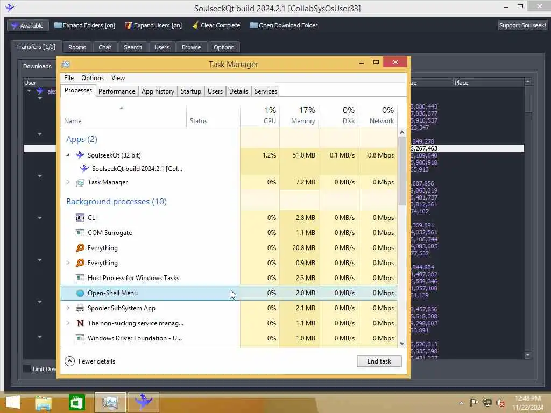Viewport: 551px width, 413px height.
Task: Open the Windows Store taskbar icon
Action: click(x=76, y=402)
